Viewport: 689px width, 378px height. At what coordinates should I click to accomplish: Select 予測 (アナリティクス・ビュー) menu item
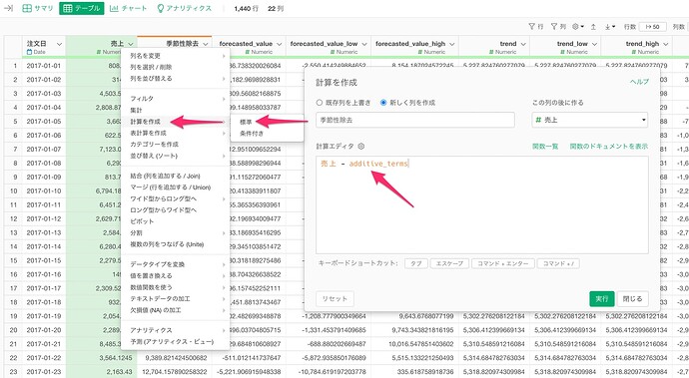(175, 341)
